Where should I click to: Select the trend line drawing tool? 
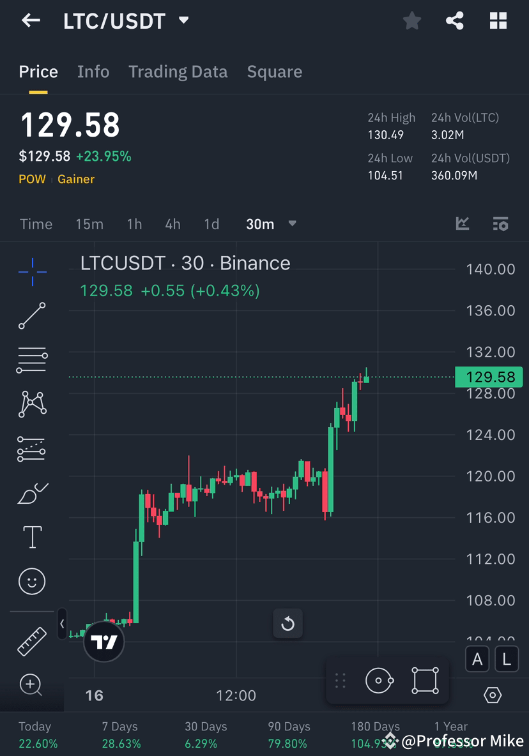pyautogui.click(x=32, y=316)
